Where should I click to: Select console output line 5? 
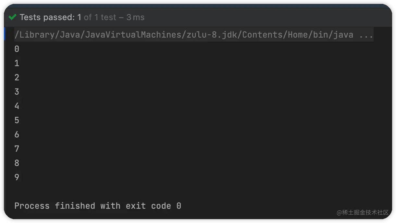click(x=17, y=120)
